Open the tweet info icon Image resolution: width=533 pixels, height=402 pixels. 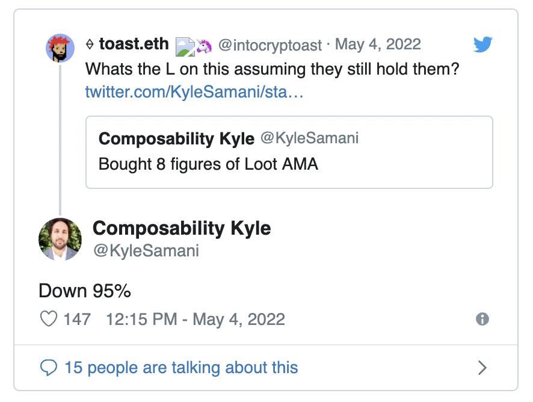pyautogui.click(x=482, y=319)
